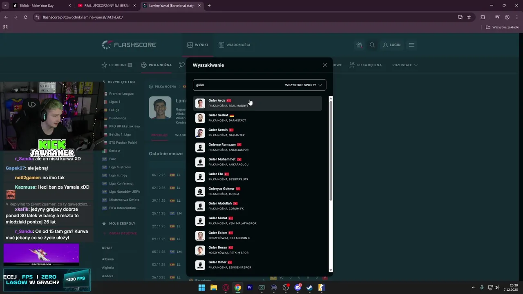
Task: Open File Explorer from taskbar
Action: [213, 287]
